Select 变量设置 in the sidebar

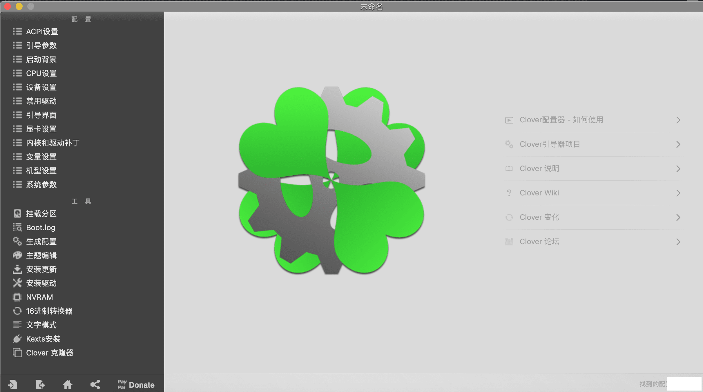41,157
